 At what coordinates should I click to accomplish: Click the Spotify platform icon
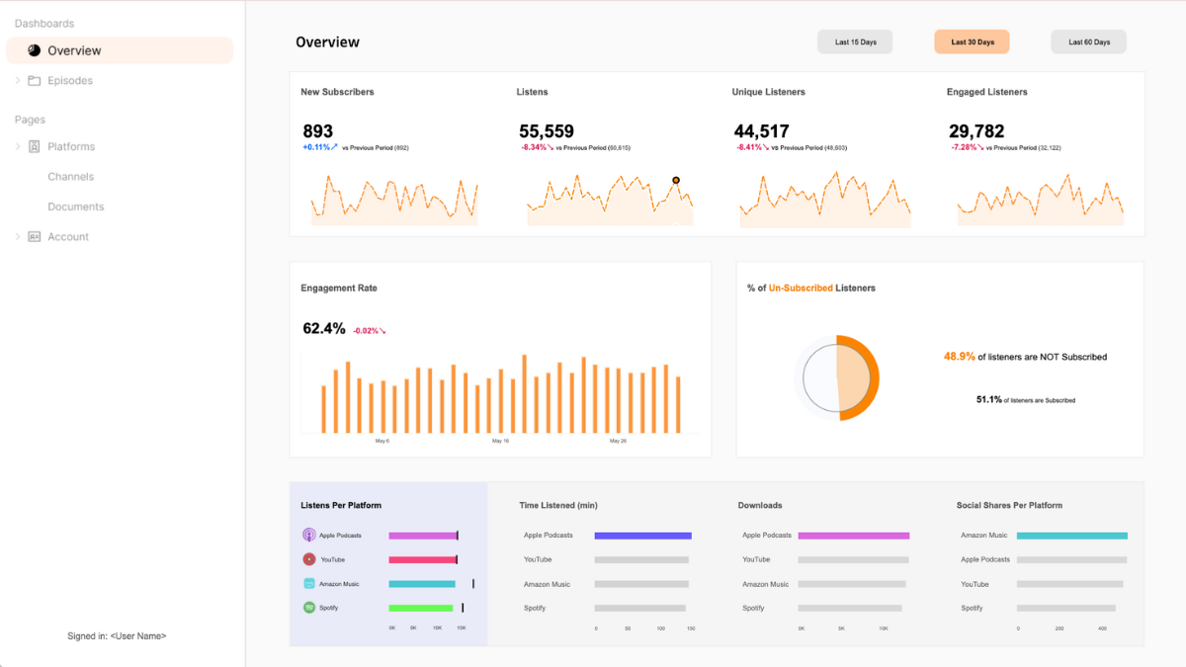point(309,608)
